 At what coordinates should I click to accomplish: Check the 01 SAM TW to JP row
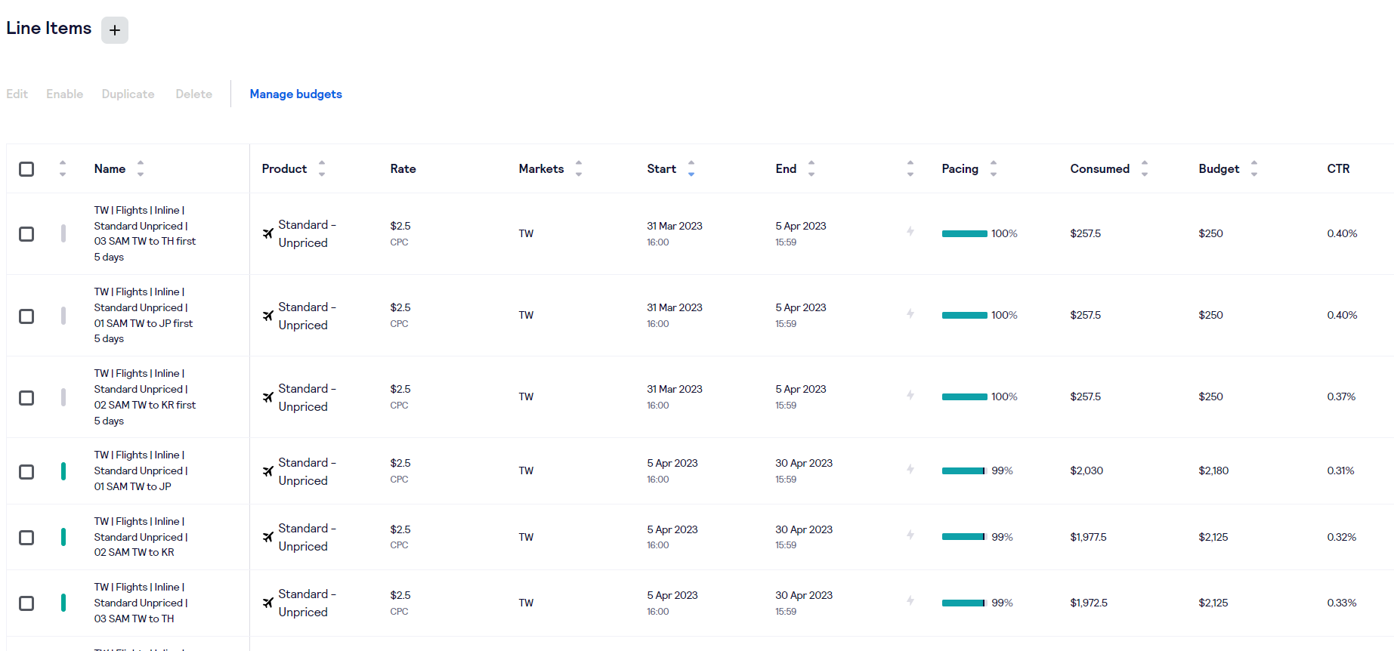click(26, 472)
